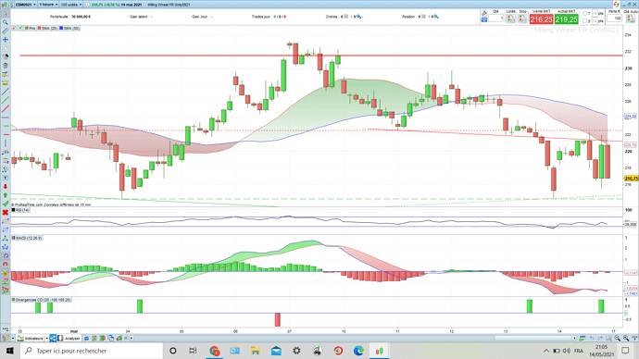Open Microsoft Edge from the taskbar
Image resolution: width=639 pixels, height=359 pixels.
tap(358, 351)
